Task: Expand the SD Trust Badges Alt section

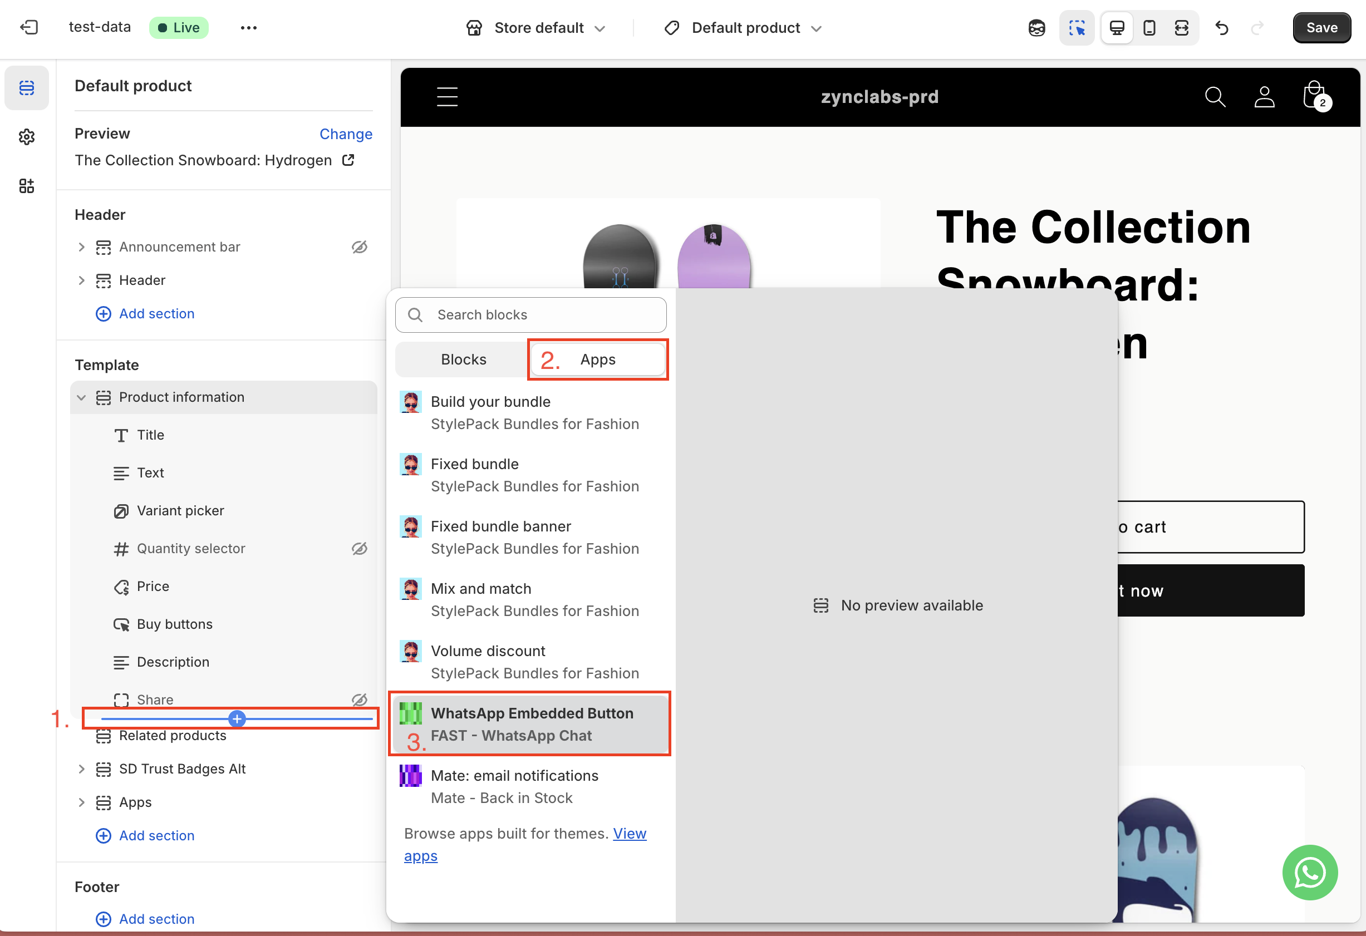Action: pyautogui.click(x=81, y=769)
